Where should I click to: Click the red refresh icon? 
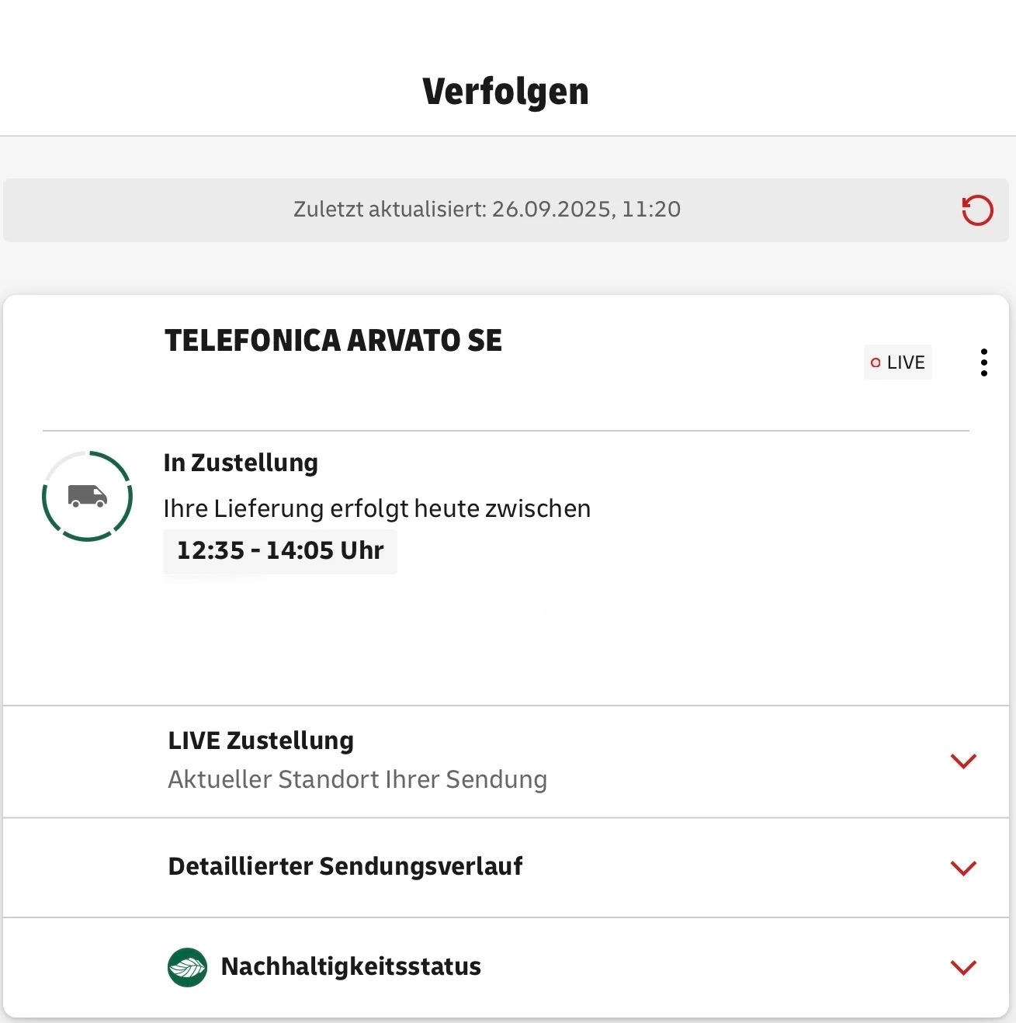pyautogui.click(x=977, y=210)
